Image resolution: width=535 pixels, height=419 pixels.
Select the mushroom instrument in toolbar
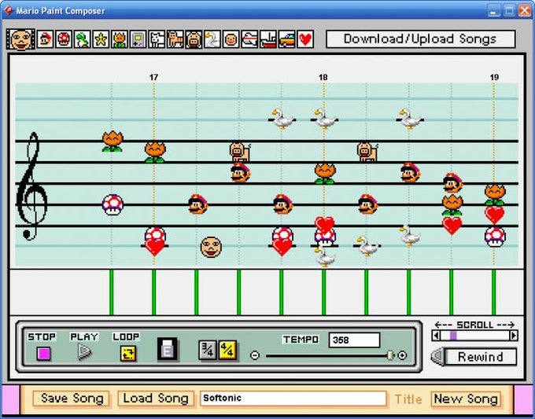click(64, 39)
